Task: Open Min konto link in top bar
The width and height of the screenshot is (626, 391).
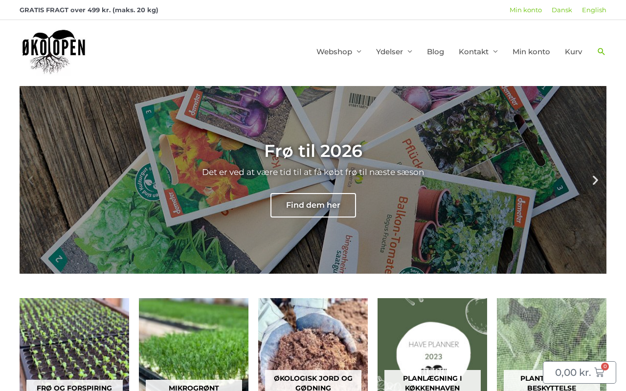Action: (526, 10)
